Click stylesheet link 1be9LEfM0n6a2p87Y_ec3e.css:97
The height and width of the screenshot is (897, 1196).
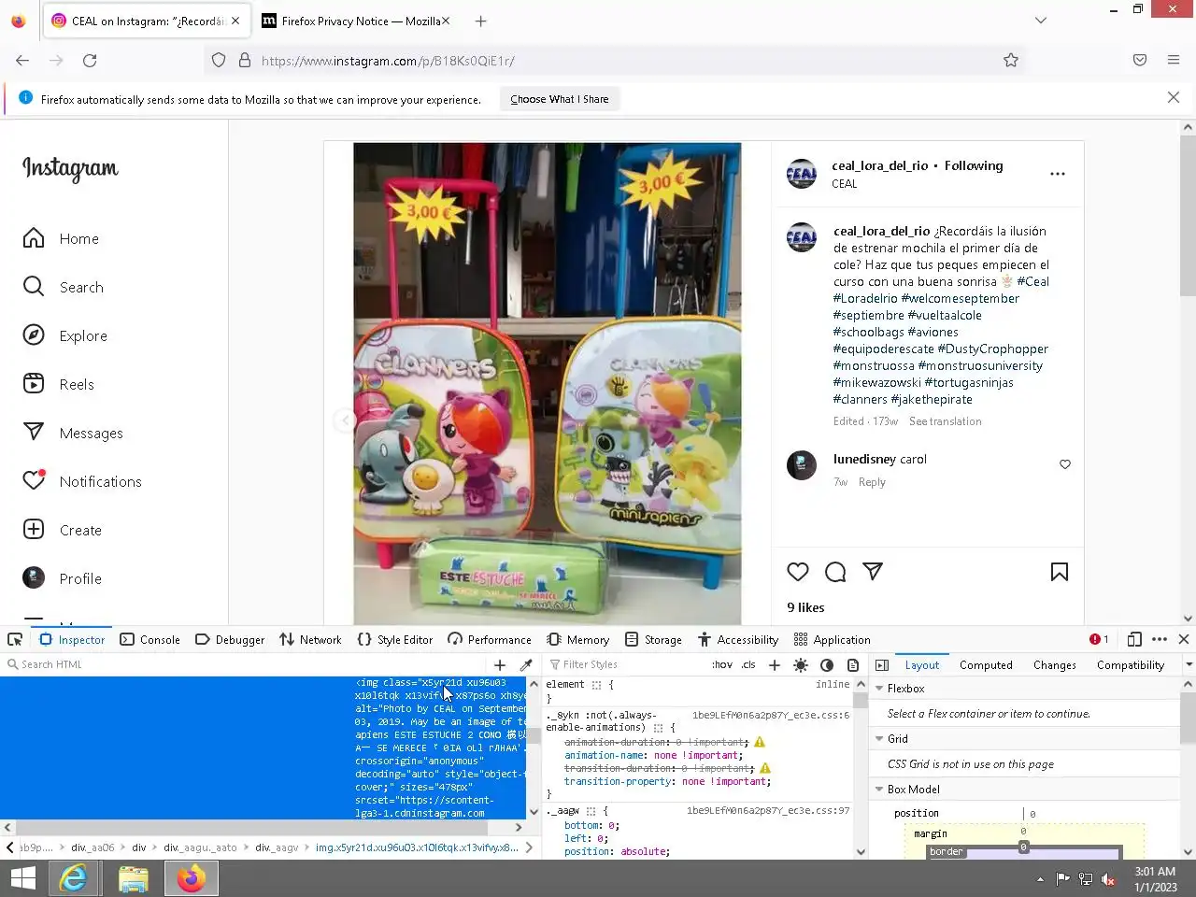768,811
